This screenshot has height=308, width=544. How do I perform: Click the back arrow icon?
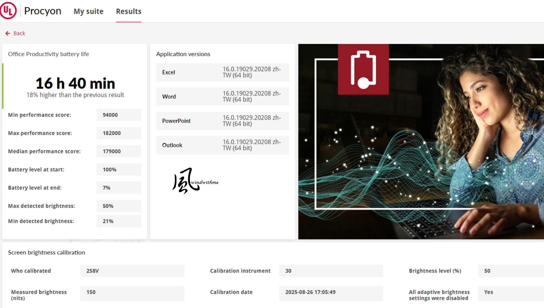tap(8, 33)
